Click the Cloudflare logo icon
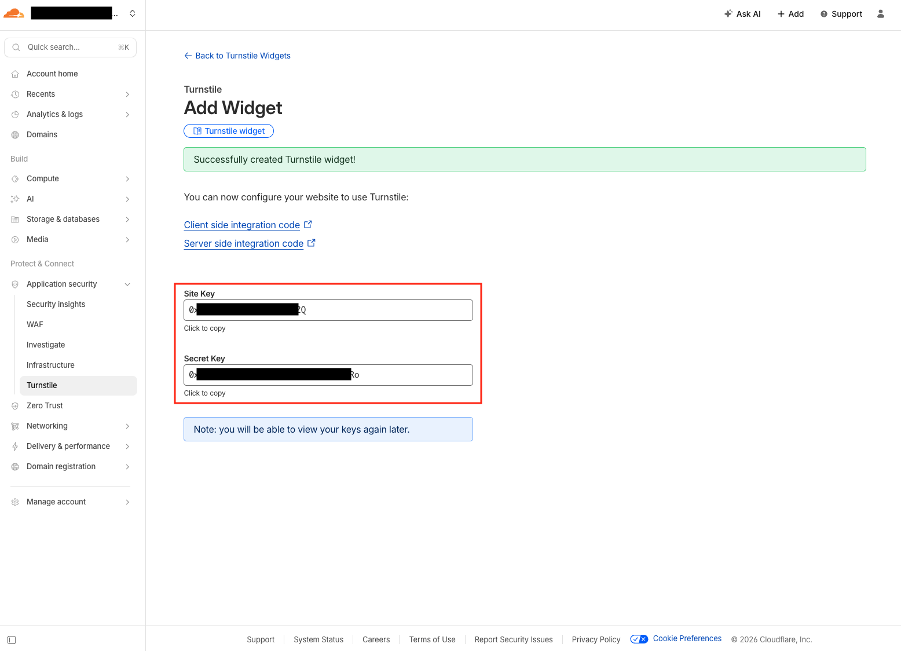 click(14, 13)
